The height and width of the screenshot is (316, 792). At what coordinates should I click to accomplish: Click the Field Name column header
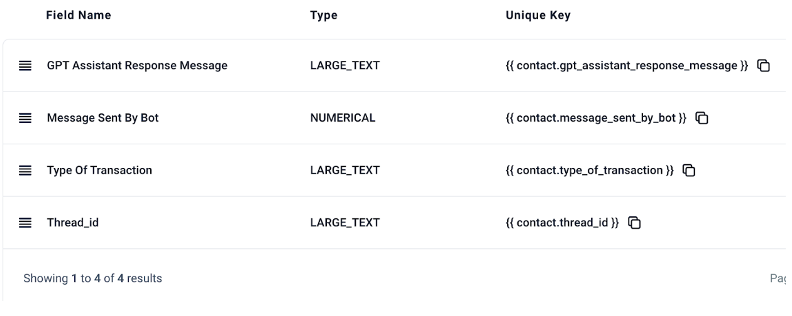79,16
